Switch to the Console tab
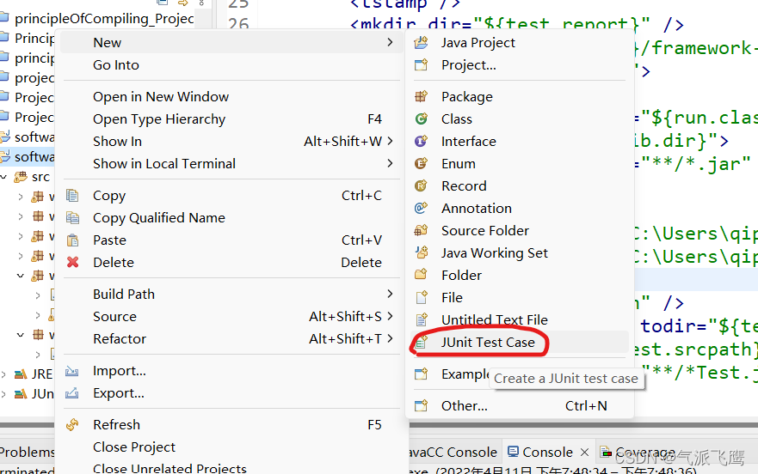 tap(540, 453)
